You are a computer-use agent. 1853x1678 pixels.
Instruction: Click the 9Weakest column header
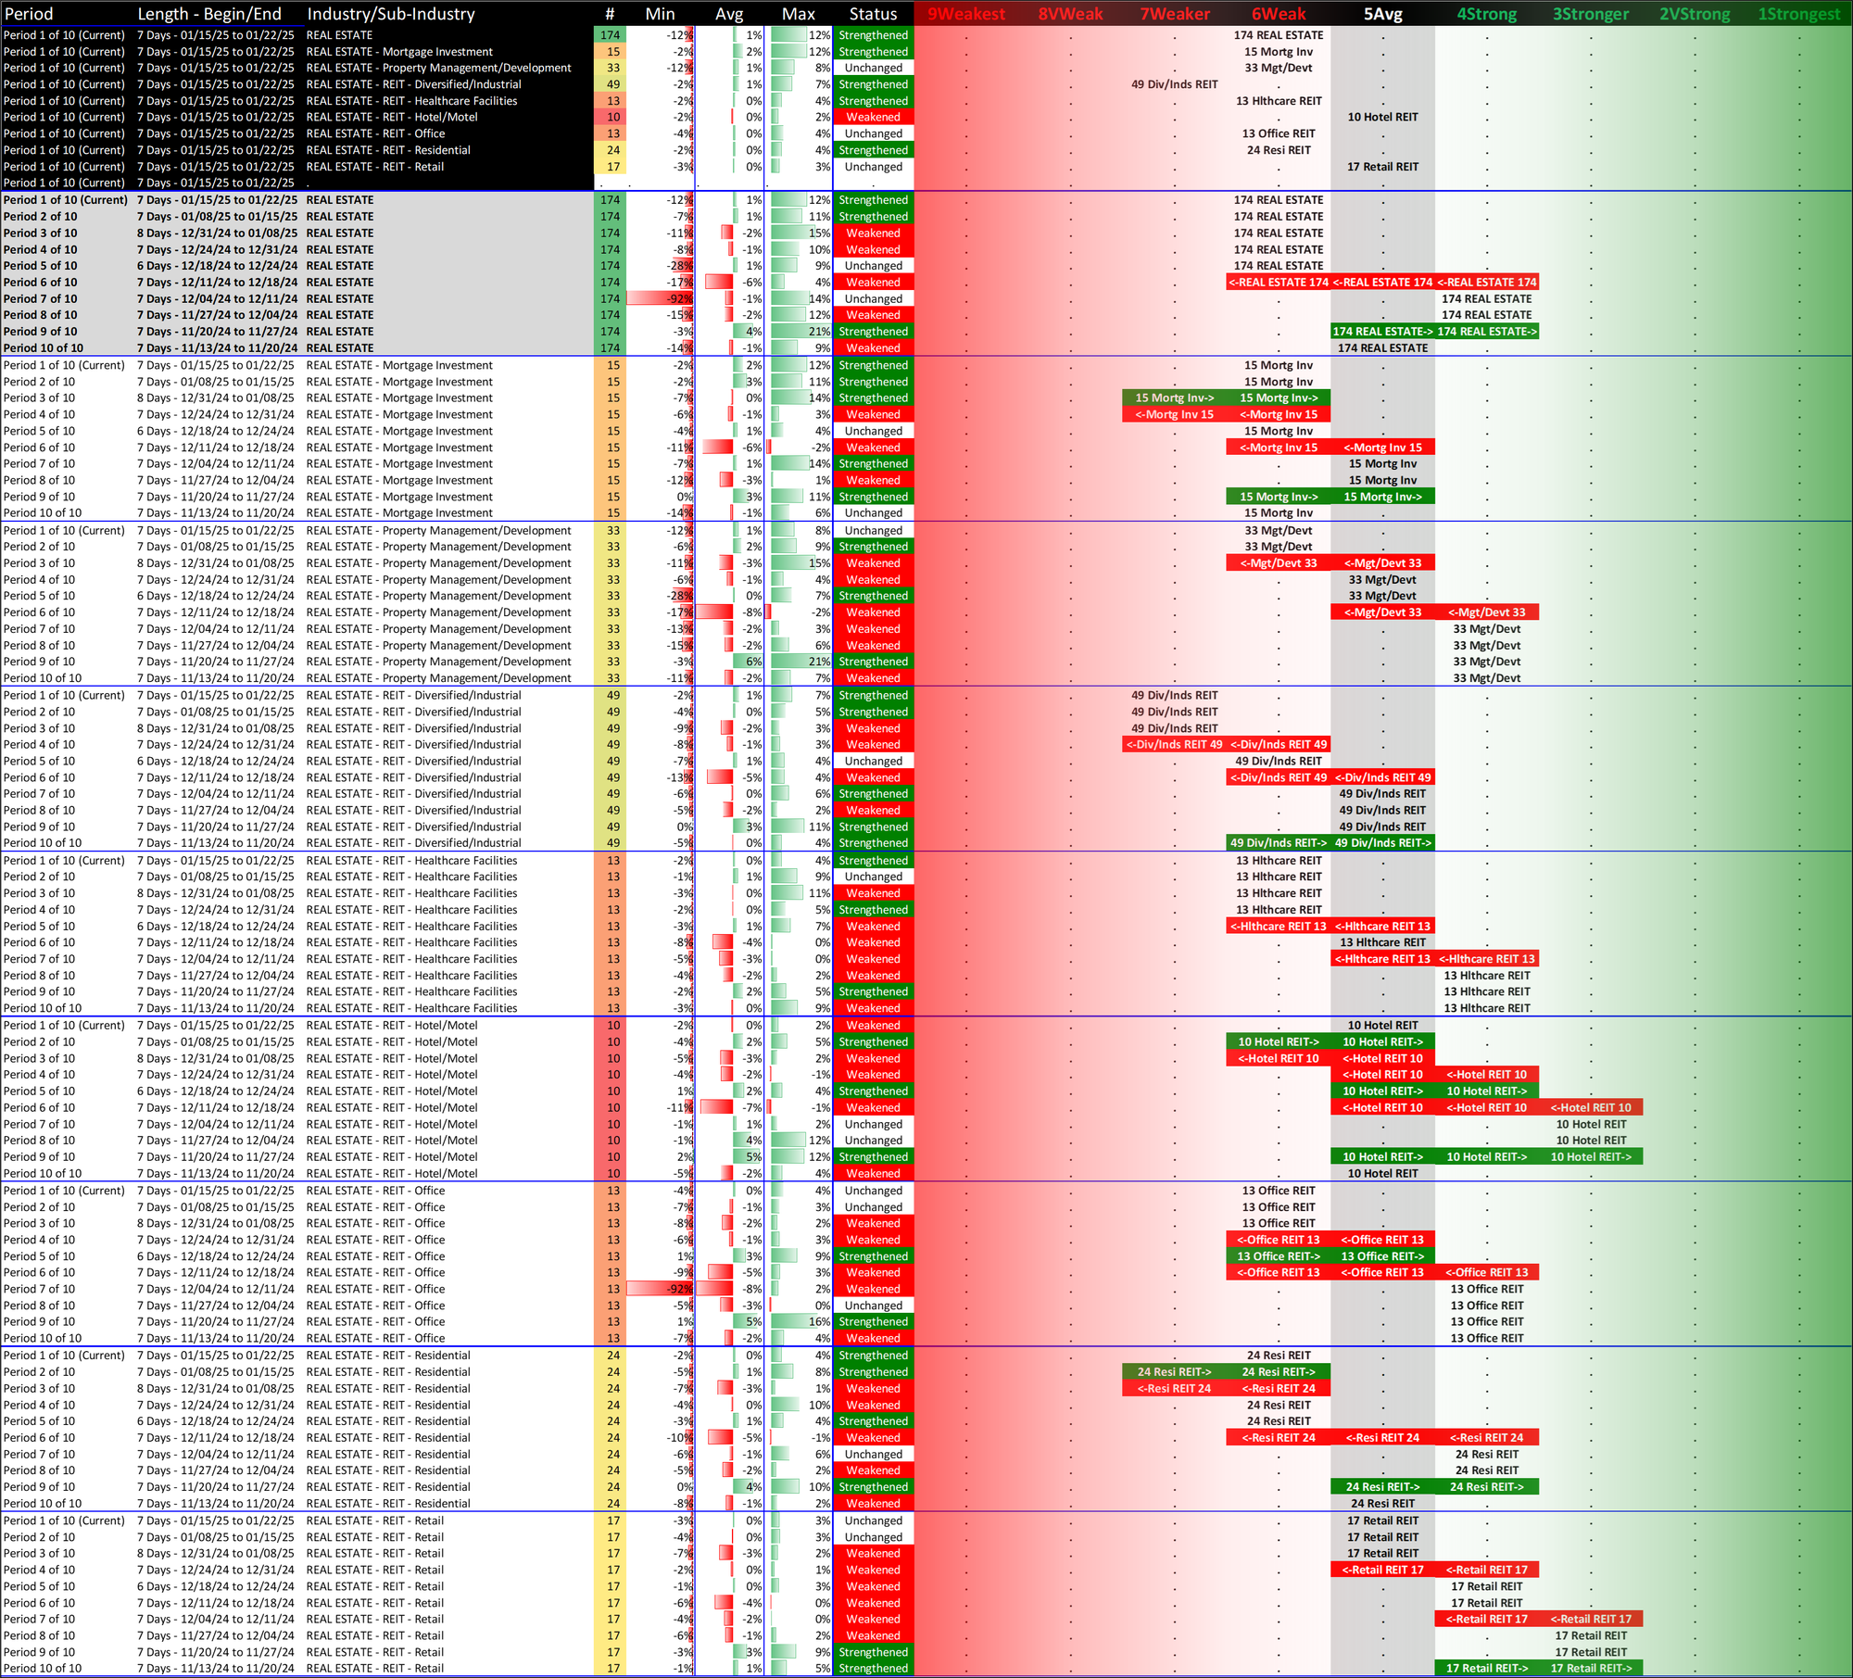(x=965, y=14)
